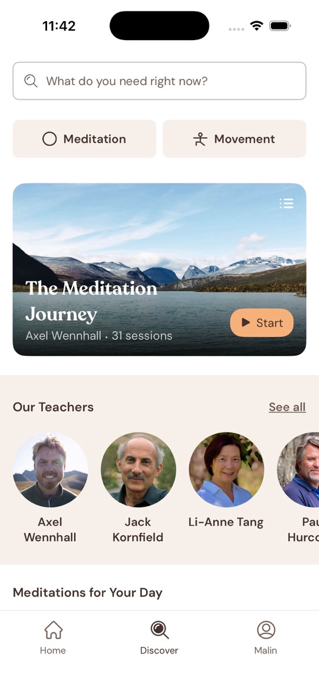
Task: Open the See all teachers link
Action: [287, 407]
